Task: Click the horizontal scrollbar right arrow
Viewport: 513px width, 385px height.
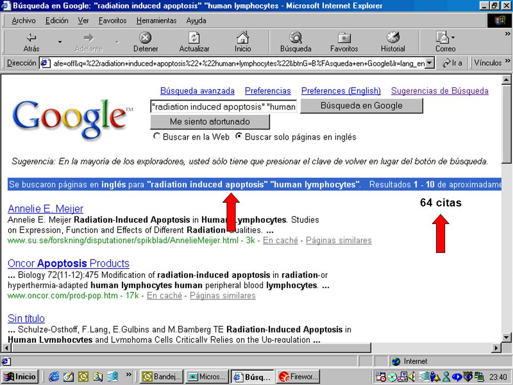Action: (x=496, y=348)
